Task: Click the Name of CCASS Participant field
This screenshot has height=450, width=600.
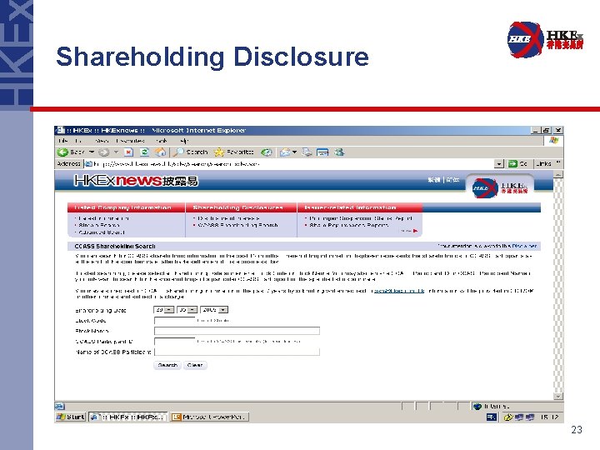Action: [x=237, y=352]
